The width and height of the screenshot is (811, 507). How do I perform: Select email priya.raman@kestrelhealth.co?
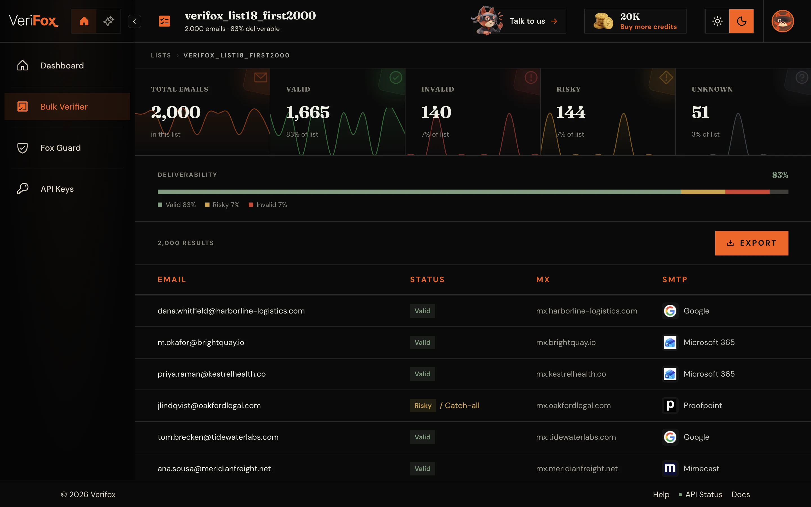click(x=212, y=374)
